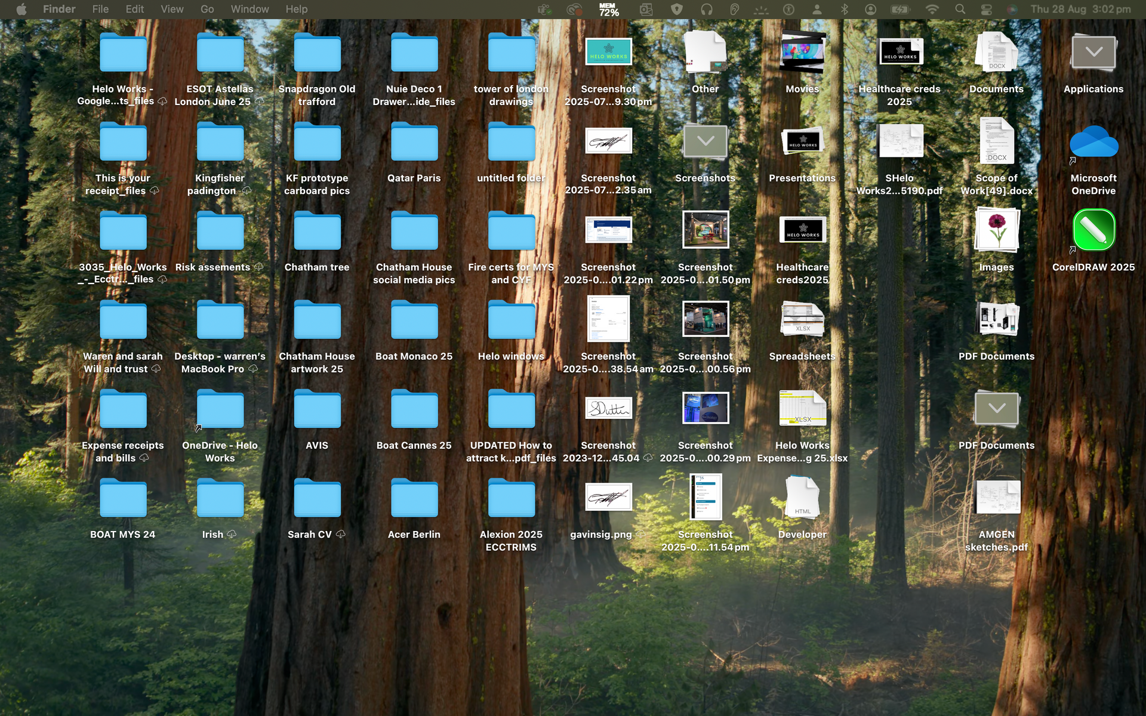Click the Wi-Fi menu bar icon
This screenshot has height=716, width=1146.
point(932,9)
